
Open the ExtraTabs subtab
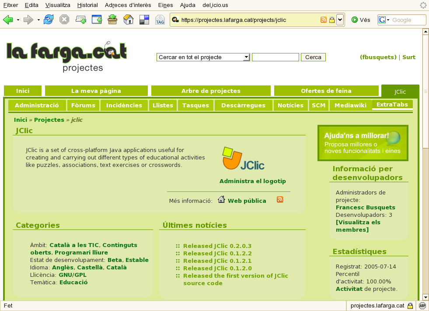[392, 104]
